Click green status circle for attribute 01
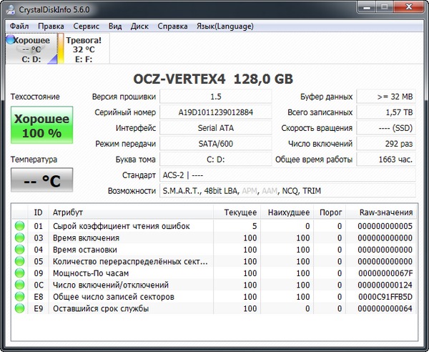 pos(19,226)
